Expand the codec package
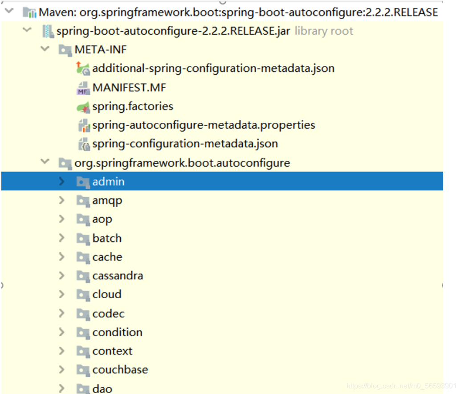460x394 pixels. (x=61, y=313)
